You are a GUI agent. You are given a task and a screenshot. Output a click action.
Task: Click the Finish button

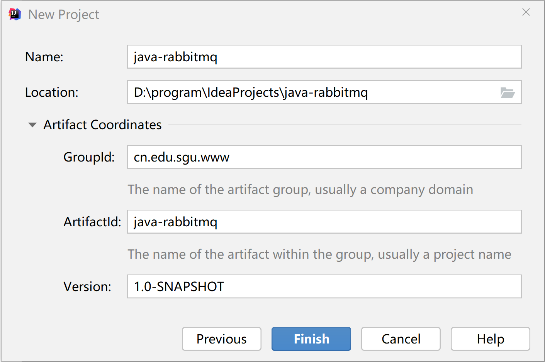[311, 339]
